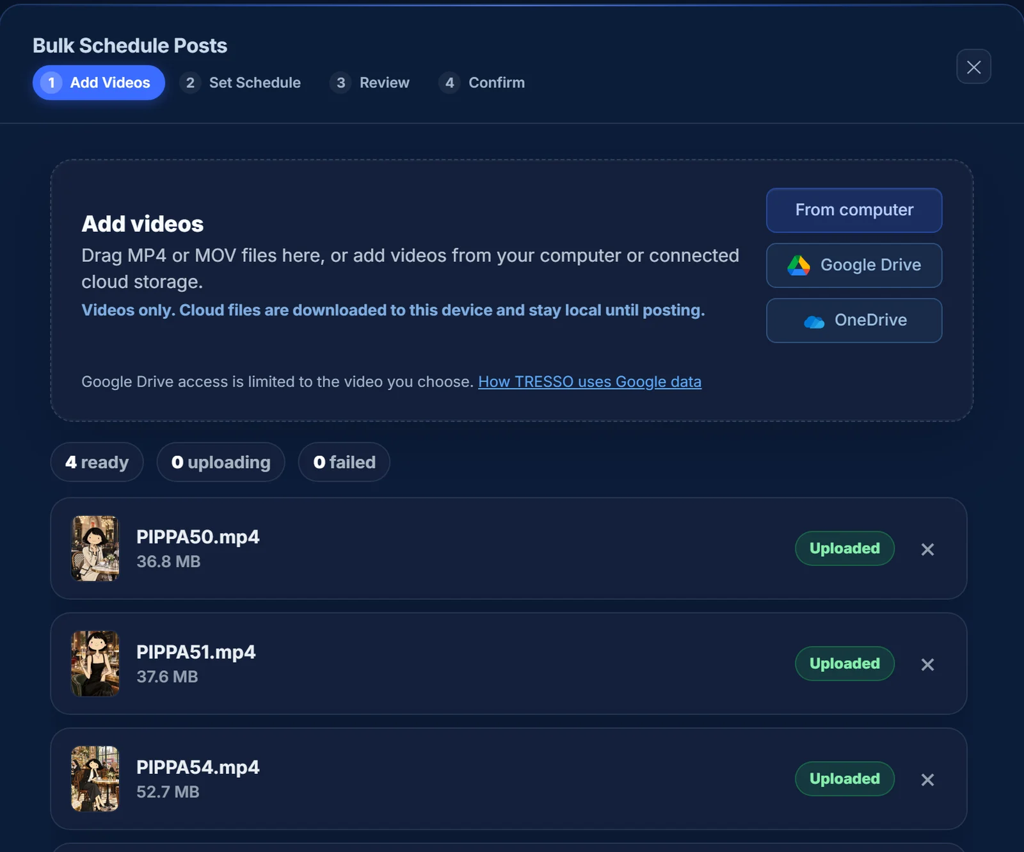Viewport: 1024px width, 852px height.
Task: Click the 36.8 MB file size
Action: pos(168,561)
